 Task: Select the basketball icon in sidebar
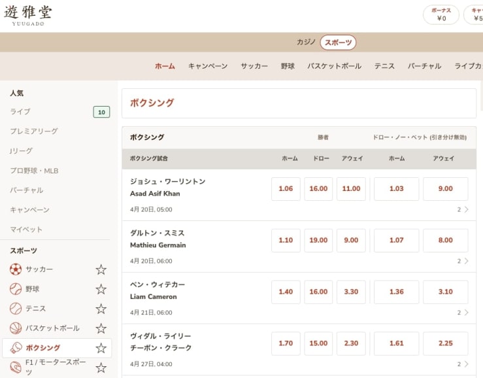pyautogui.click(x=16, y=328)
